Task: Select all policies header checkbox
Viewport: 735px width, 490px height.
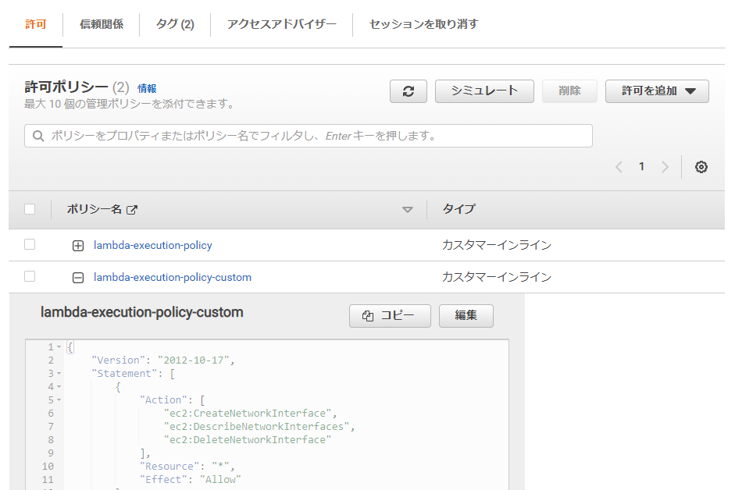Action: [x=30, y=209]
